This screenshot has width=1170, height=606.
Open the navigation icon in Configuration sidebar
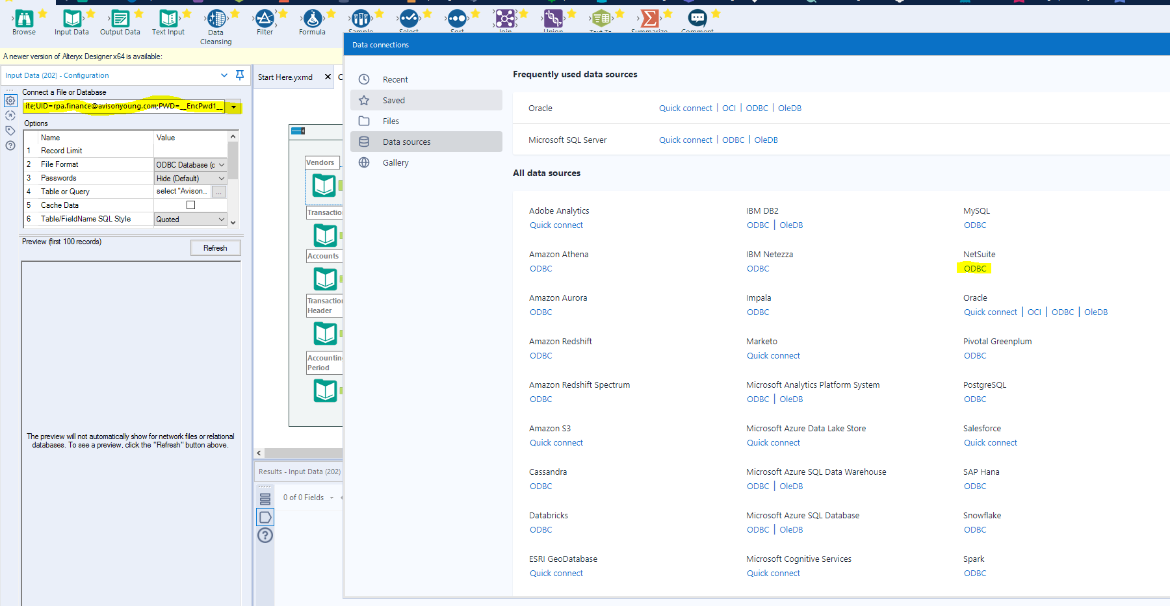pyautogui.click(x=10, y=116)
